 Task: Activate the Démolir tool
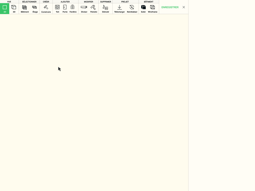point(105,9)
